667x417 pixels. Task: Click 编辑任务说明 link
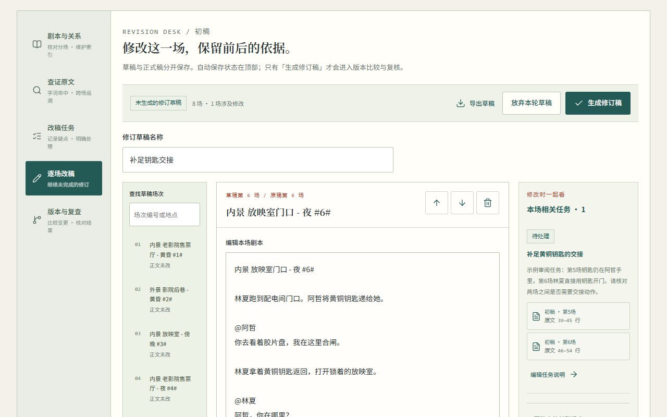554,374
